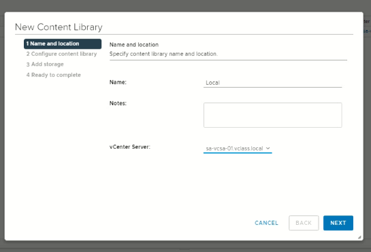371x252 pixels.
Task: Click the dialog resize handle icon
Action: (359, 237)
